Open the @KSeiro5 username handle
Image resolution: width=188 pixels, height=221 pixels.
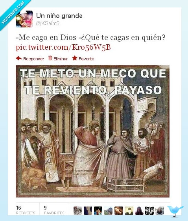tap(48, 24)
